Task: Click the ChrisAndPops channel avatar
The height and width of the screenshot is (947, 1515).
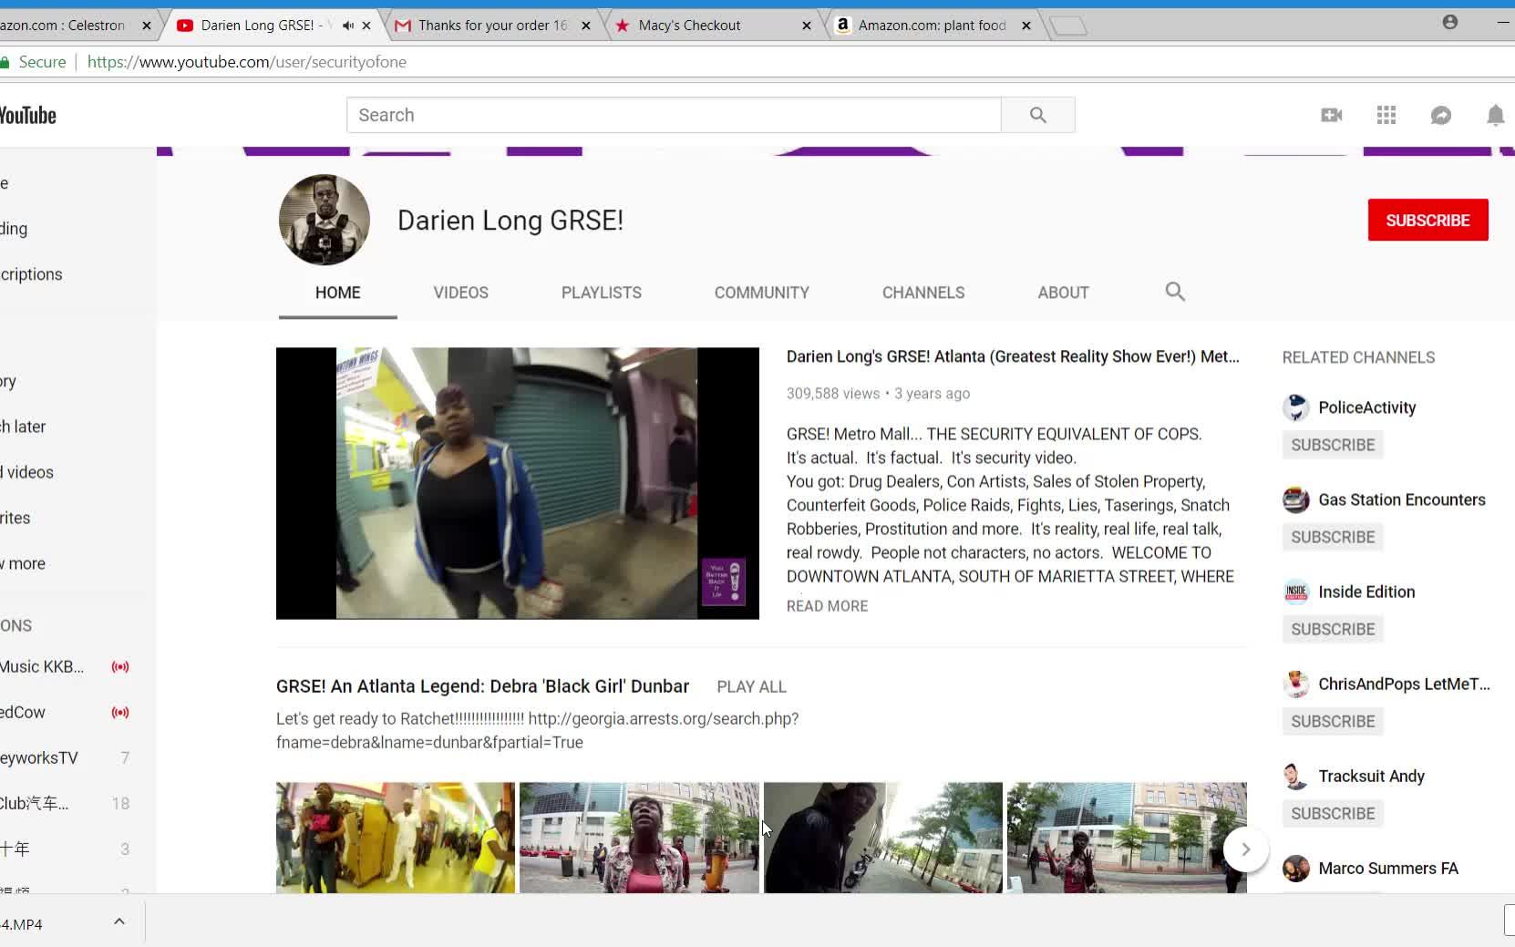Action: (1295, 684)
